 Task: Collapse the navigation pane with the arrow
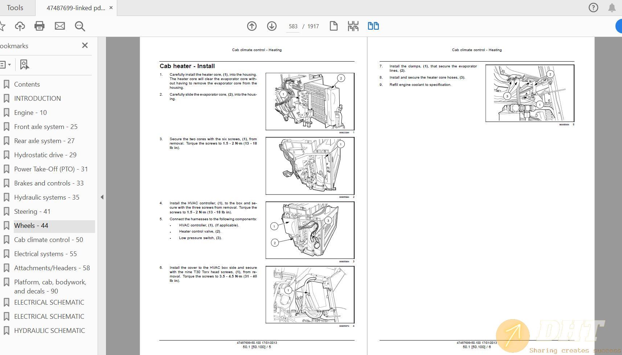point(102,197)
